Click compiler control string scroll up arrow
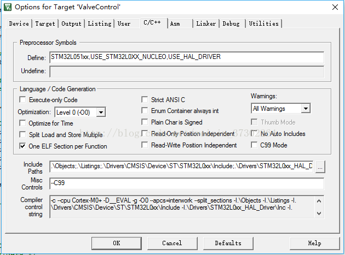This screenshot has height=255, width=345. tap(319, 201)
